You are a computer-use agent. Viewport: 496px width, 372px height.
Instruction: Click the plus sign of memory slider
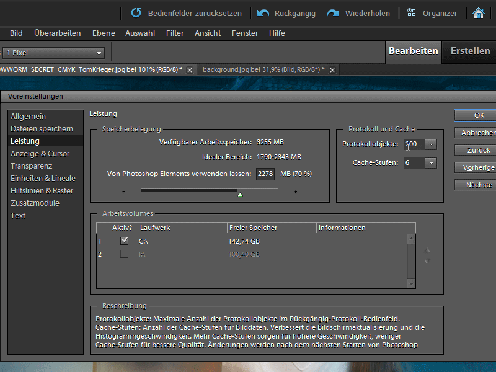pyautogui.click(x=296, y=192)
